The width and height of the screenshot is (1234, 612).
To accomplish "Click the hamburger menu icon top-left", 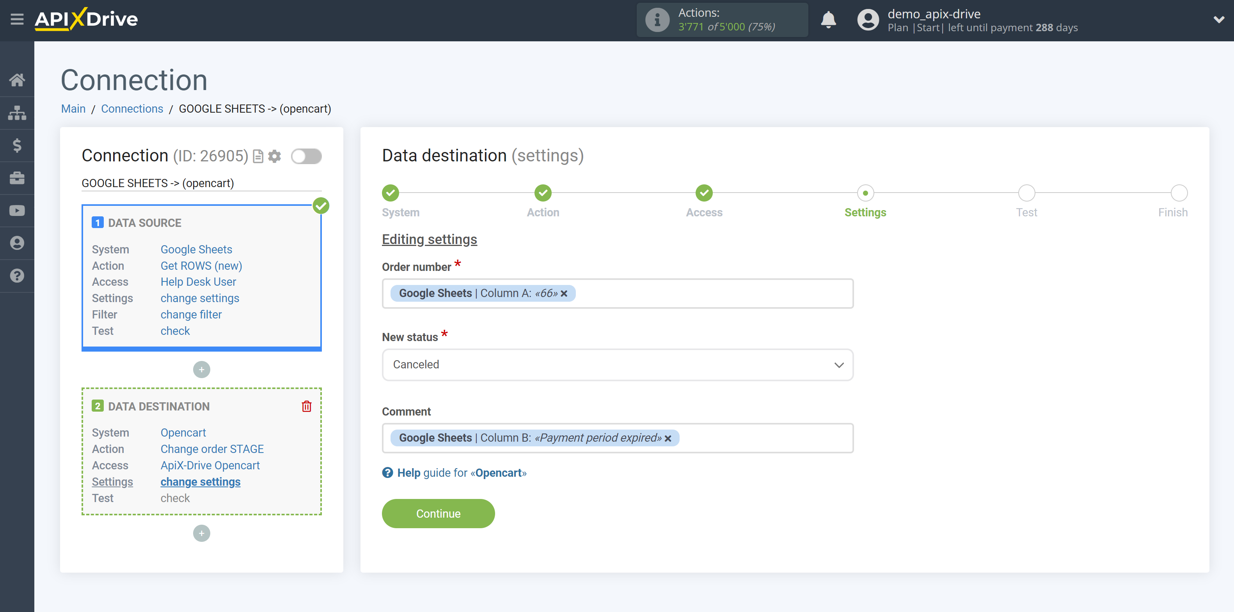I will tap(17, 19).
